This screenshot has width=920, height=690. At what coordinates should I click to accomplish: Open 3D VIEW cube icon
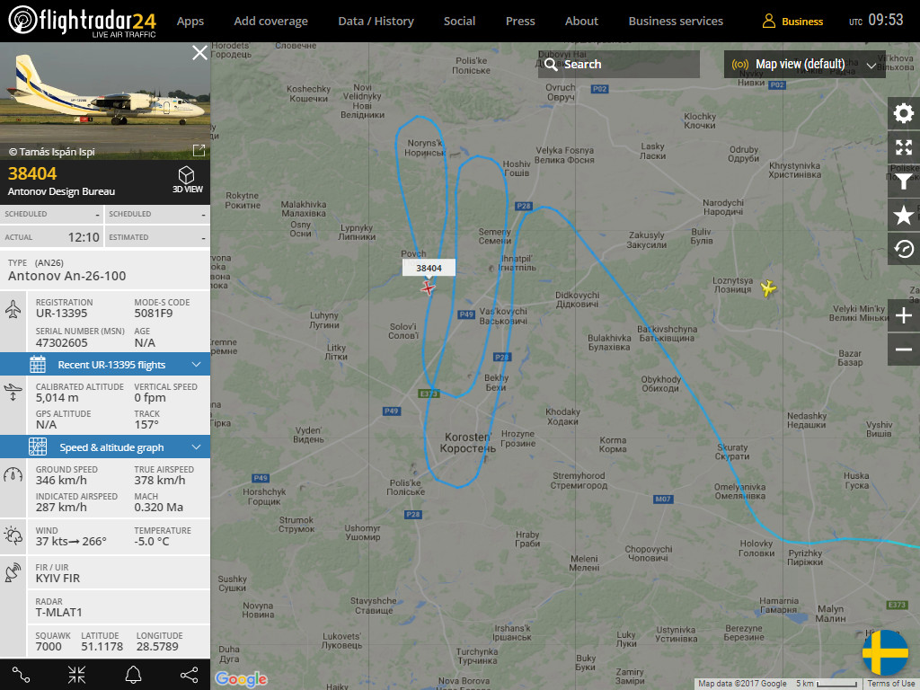(187, 180)
